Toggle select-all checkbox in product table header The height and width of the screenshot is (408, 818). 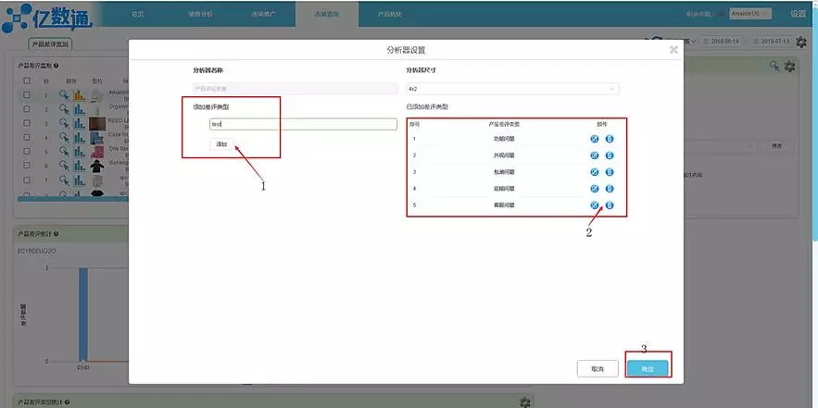27,80
